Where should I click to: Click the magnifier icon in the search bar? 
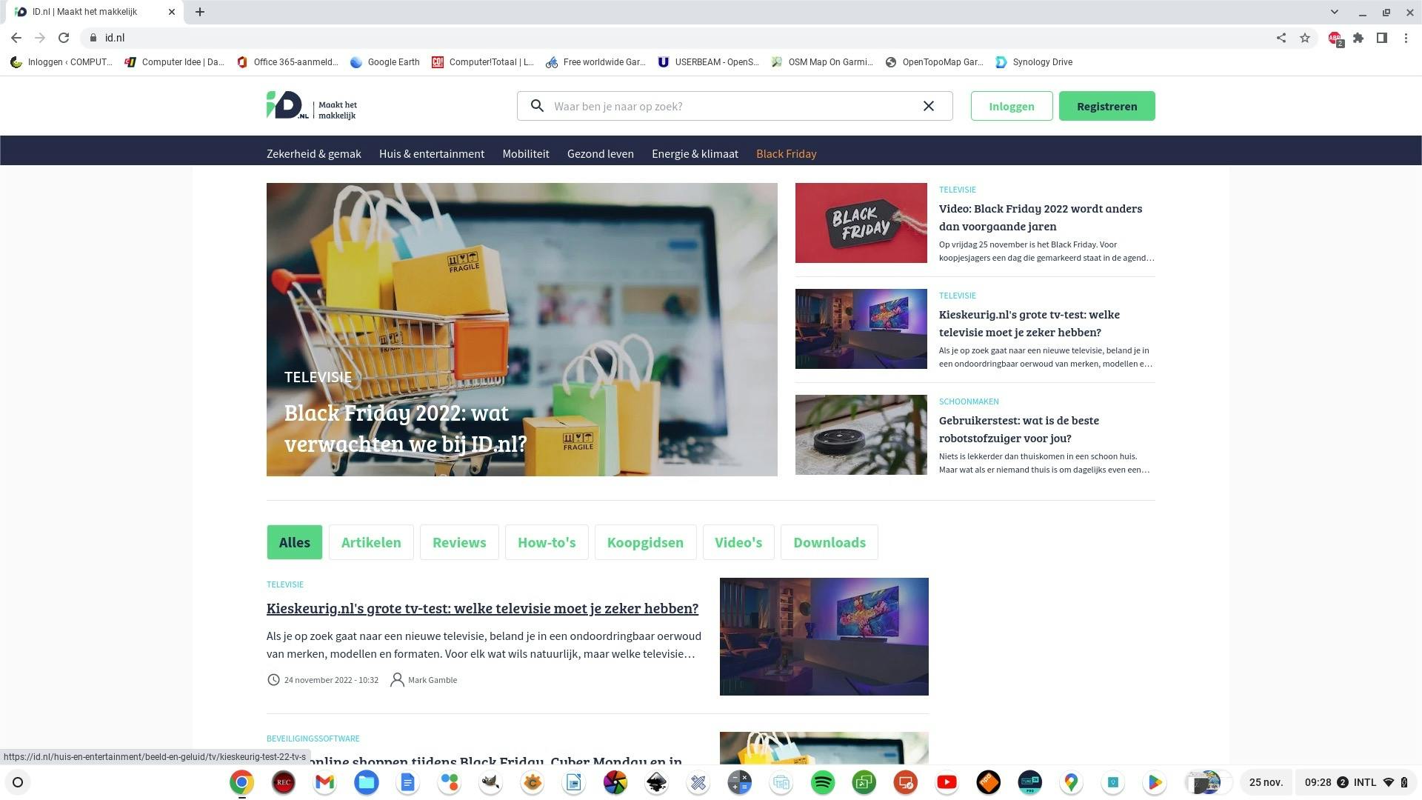[x=536, y=106]
